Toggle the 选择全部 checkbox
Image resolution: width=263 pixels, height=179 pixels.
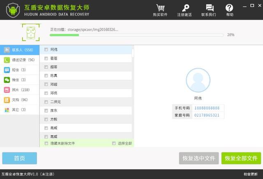click(114, 143)
